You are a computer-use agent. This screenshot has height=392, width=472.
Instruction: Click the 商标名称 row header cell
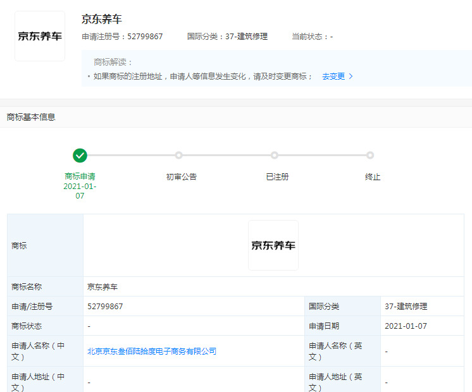click(x=45, y=286)
